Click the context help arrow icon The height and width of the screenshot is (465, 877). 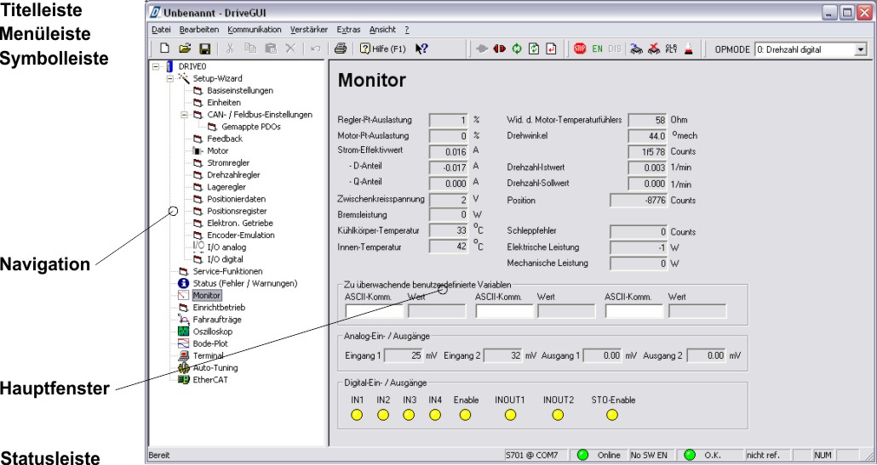[x=421, y=49]
